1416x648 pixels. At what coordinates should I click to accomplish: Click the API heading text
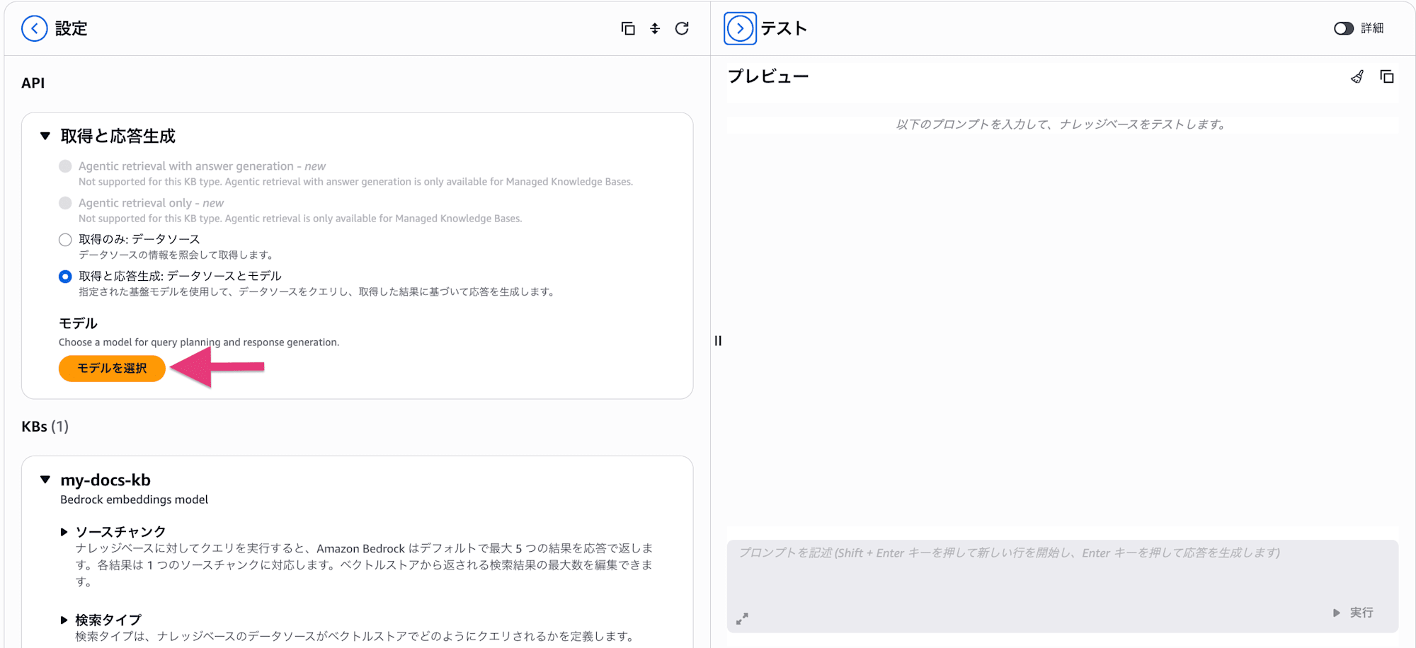[33, 83]
